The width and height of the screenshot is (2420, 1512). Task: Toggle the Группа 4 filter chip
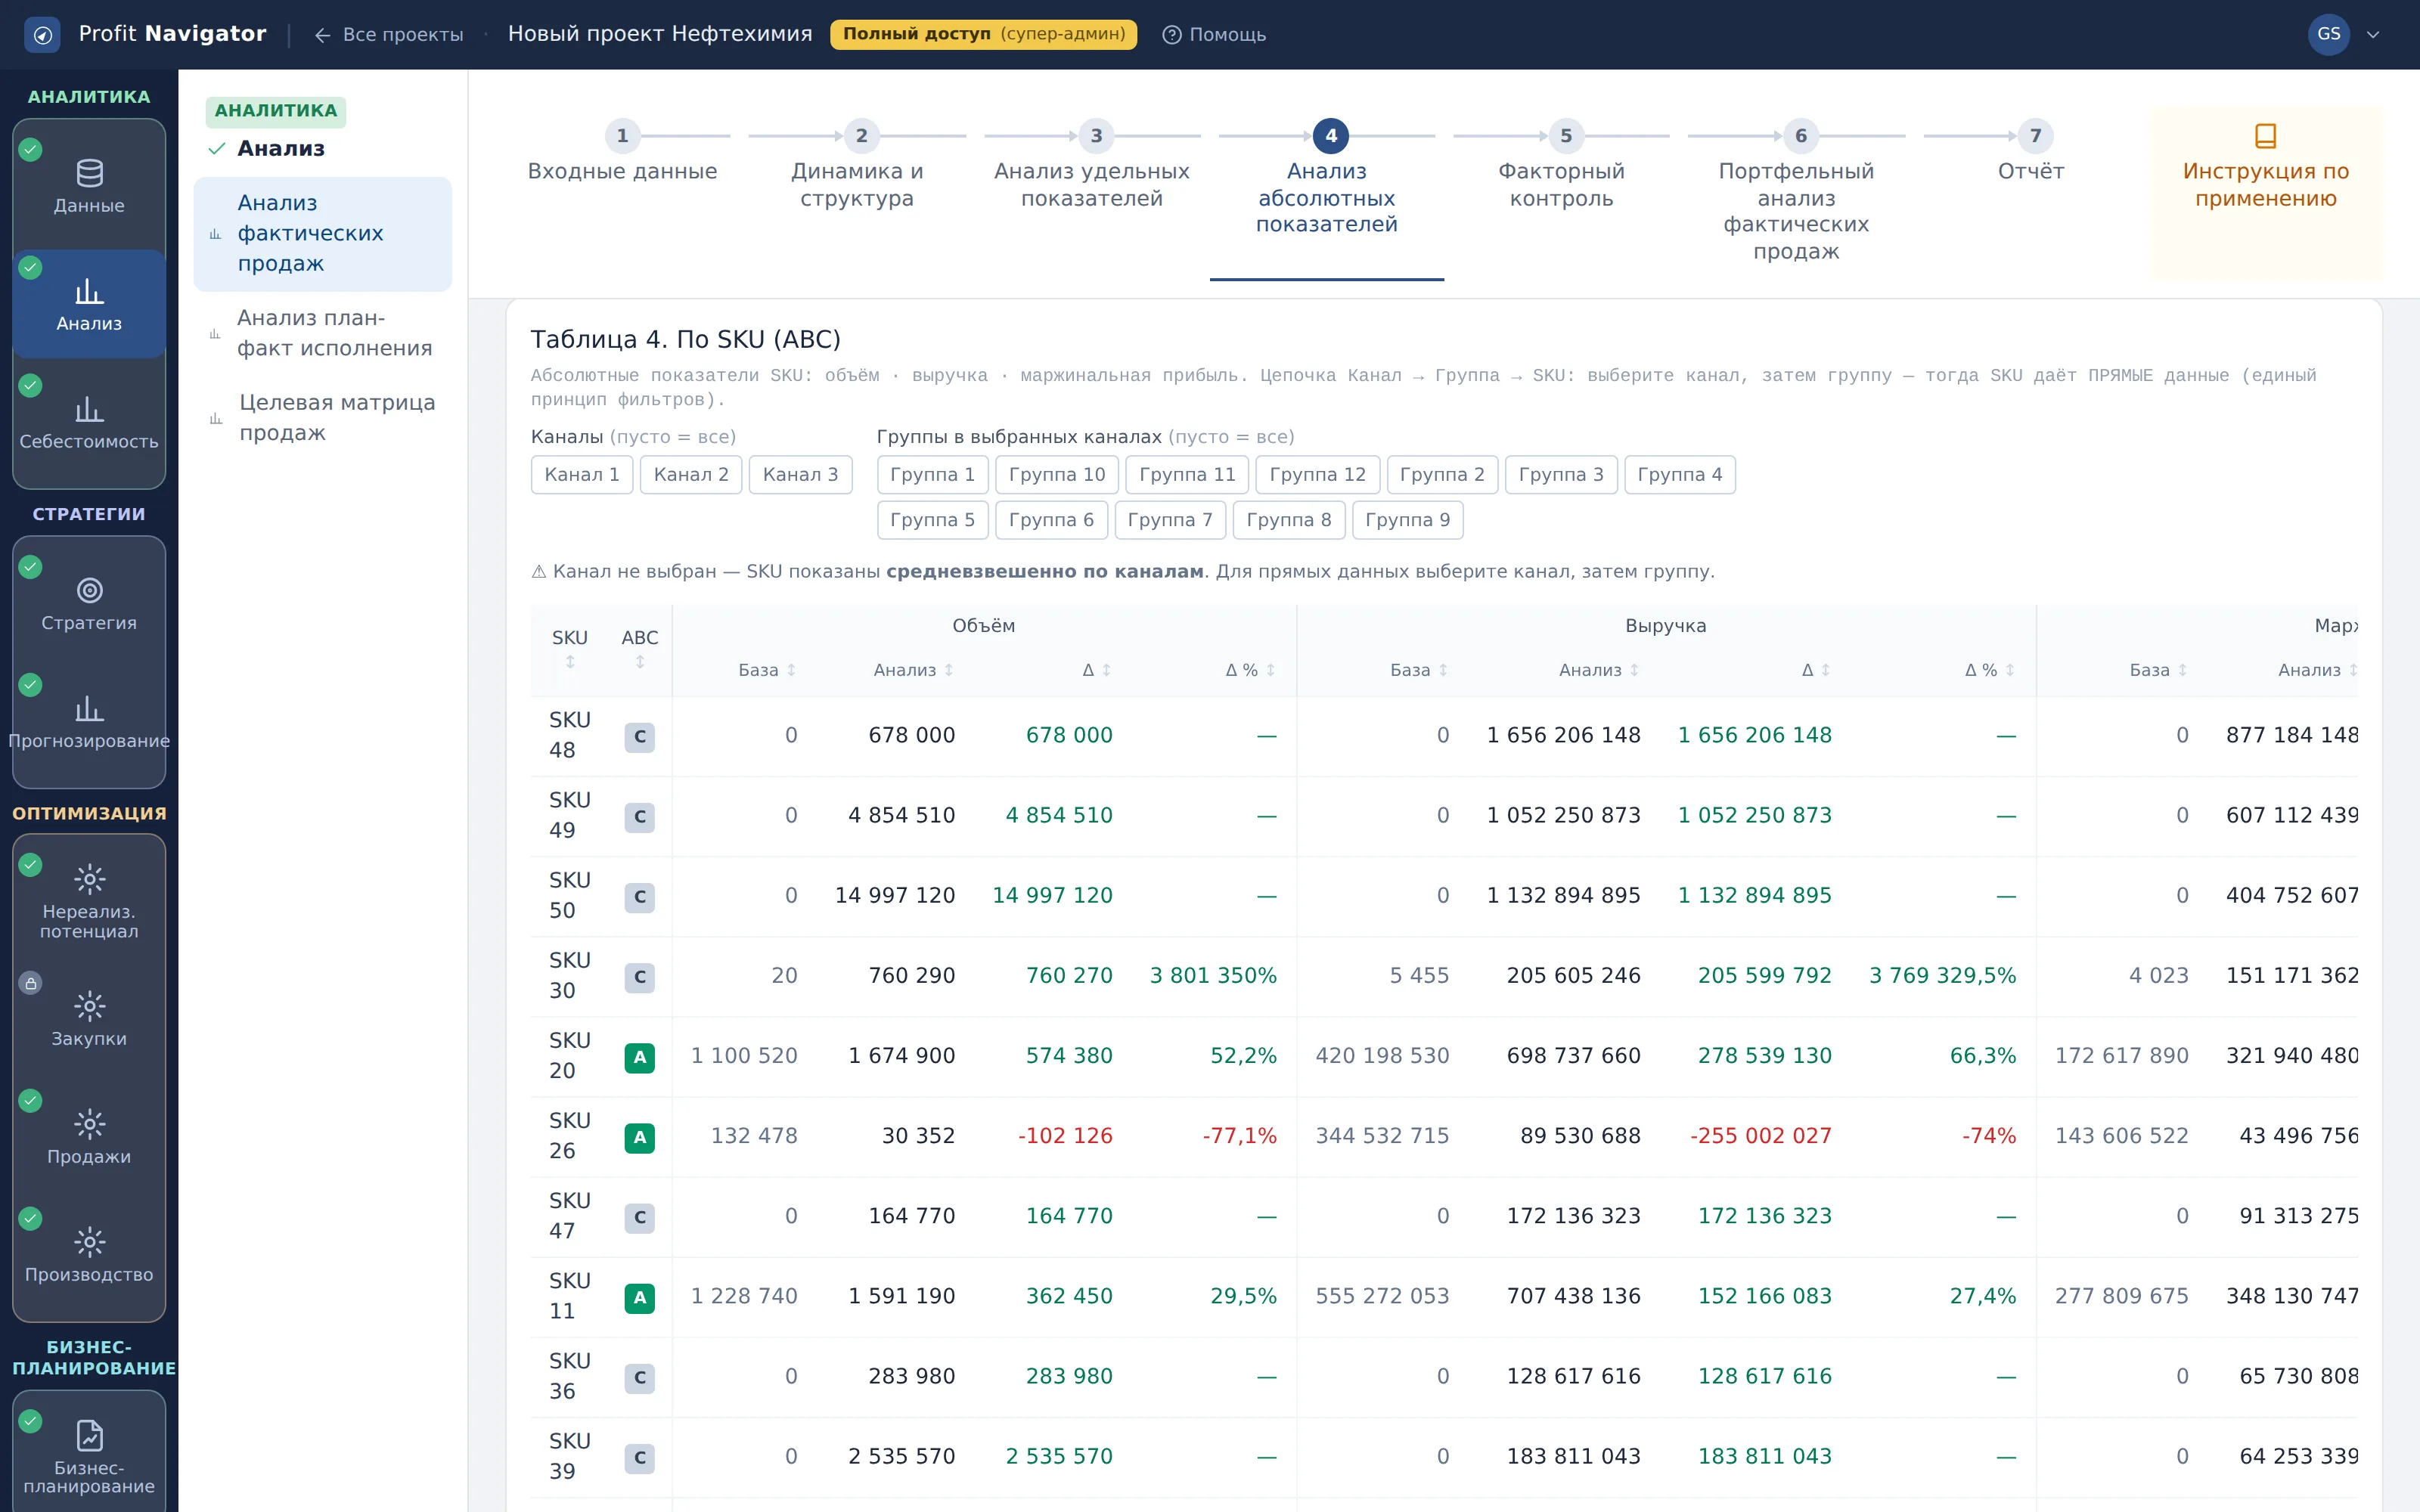click(x=1680, y=474)
